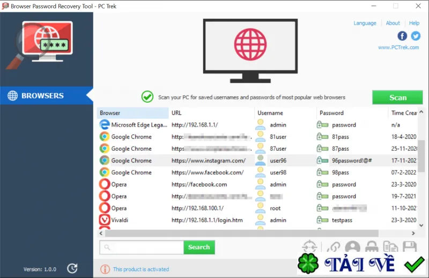Viewport: 429px width, 278px height.
Task: Open the Language menu link
Action: pyautogui.click(x=365, y=23)
